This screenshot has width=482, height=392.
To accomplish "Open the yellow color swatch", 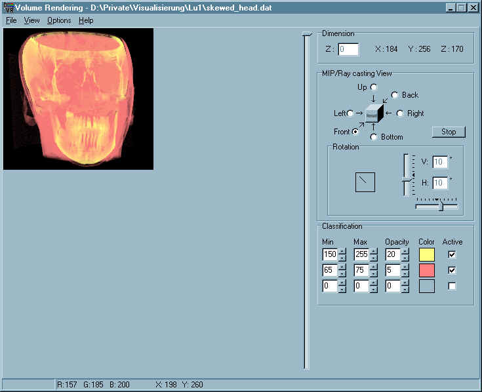I will coord(426,254).
